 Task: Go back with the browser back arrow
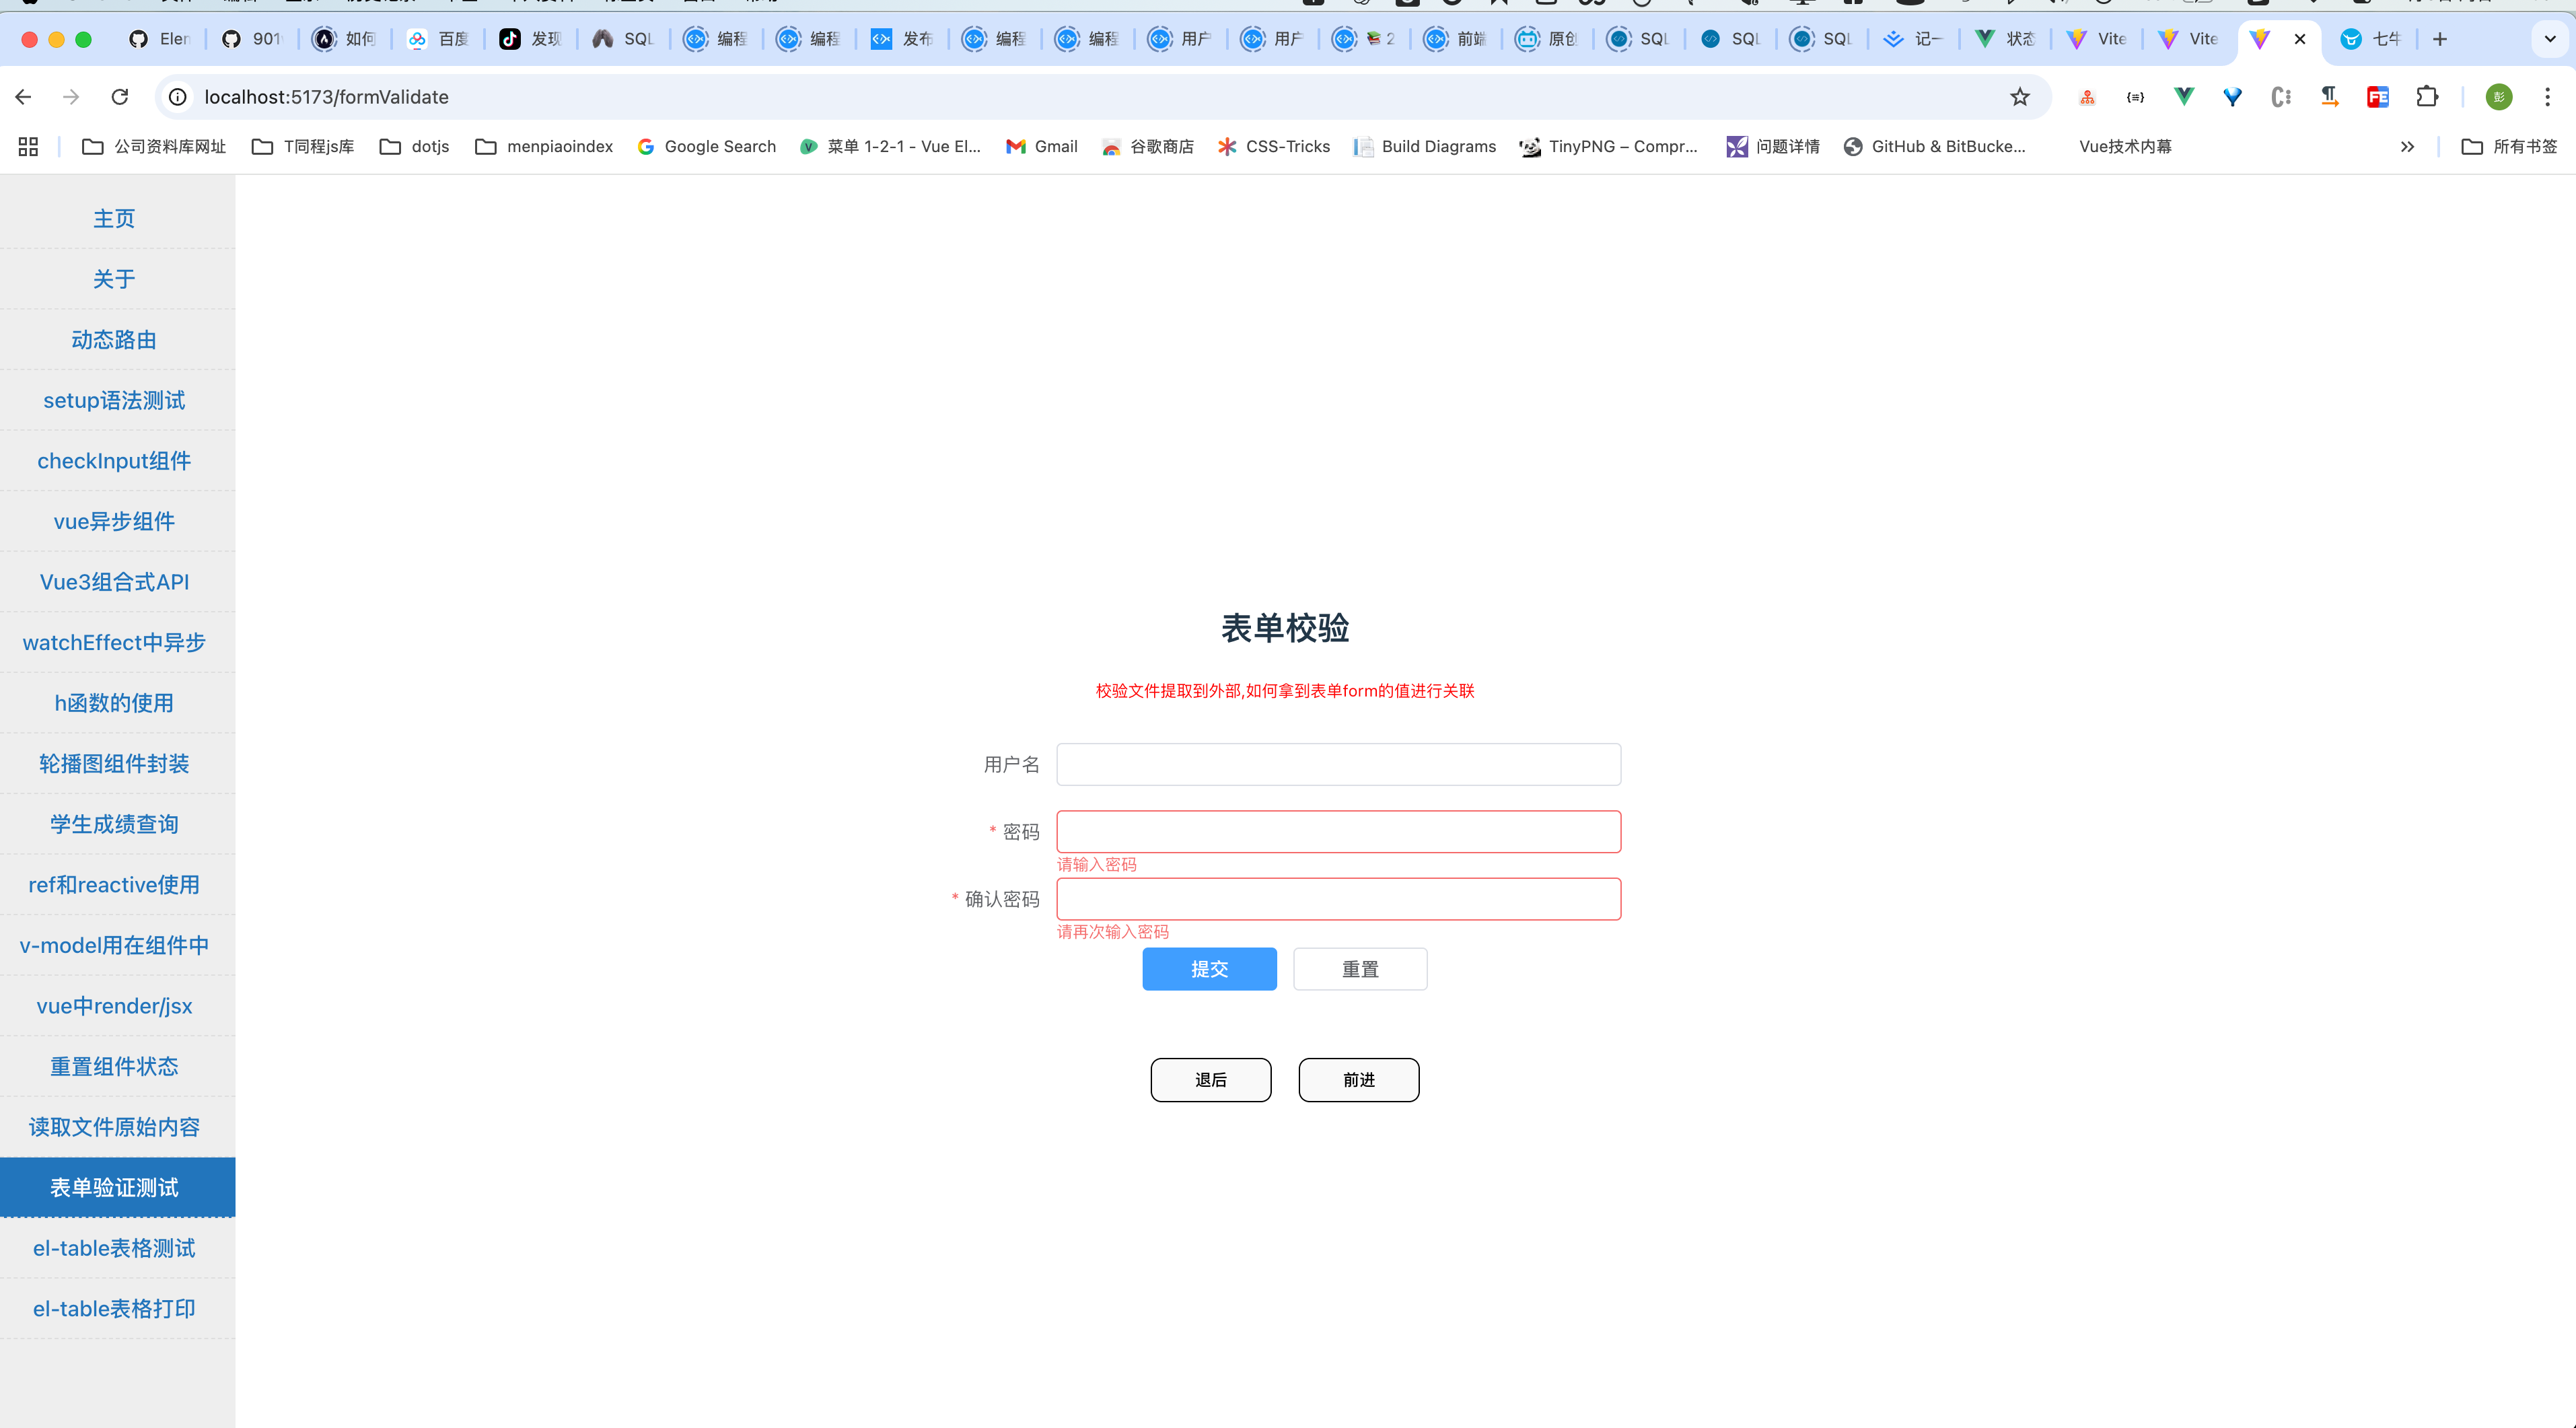(24, 97)
